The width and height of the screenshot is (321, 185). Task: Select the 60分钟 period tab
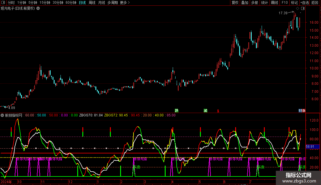coord(71,3)
